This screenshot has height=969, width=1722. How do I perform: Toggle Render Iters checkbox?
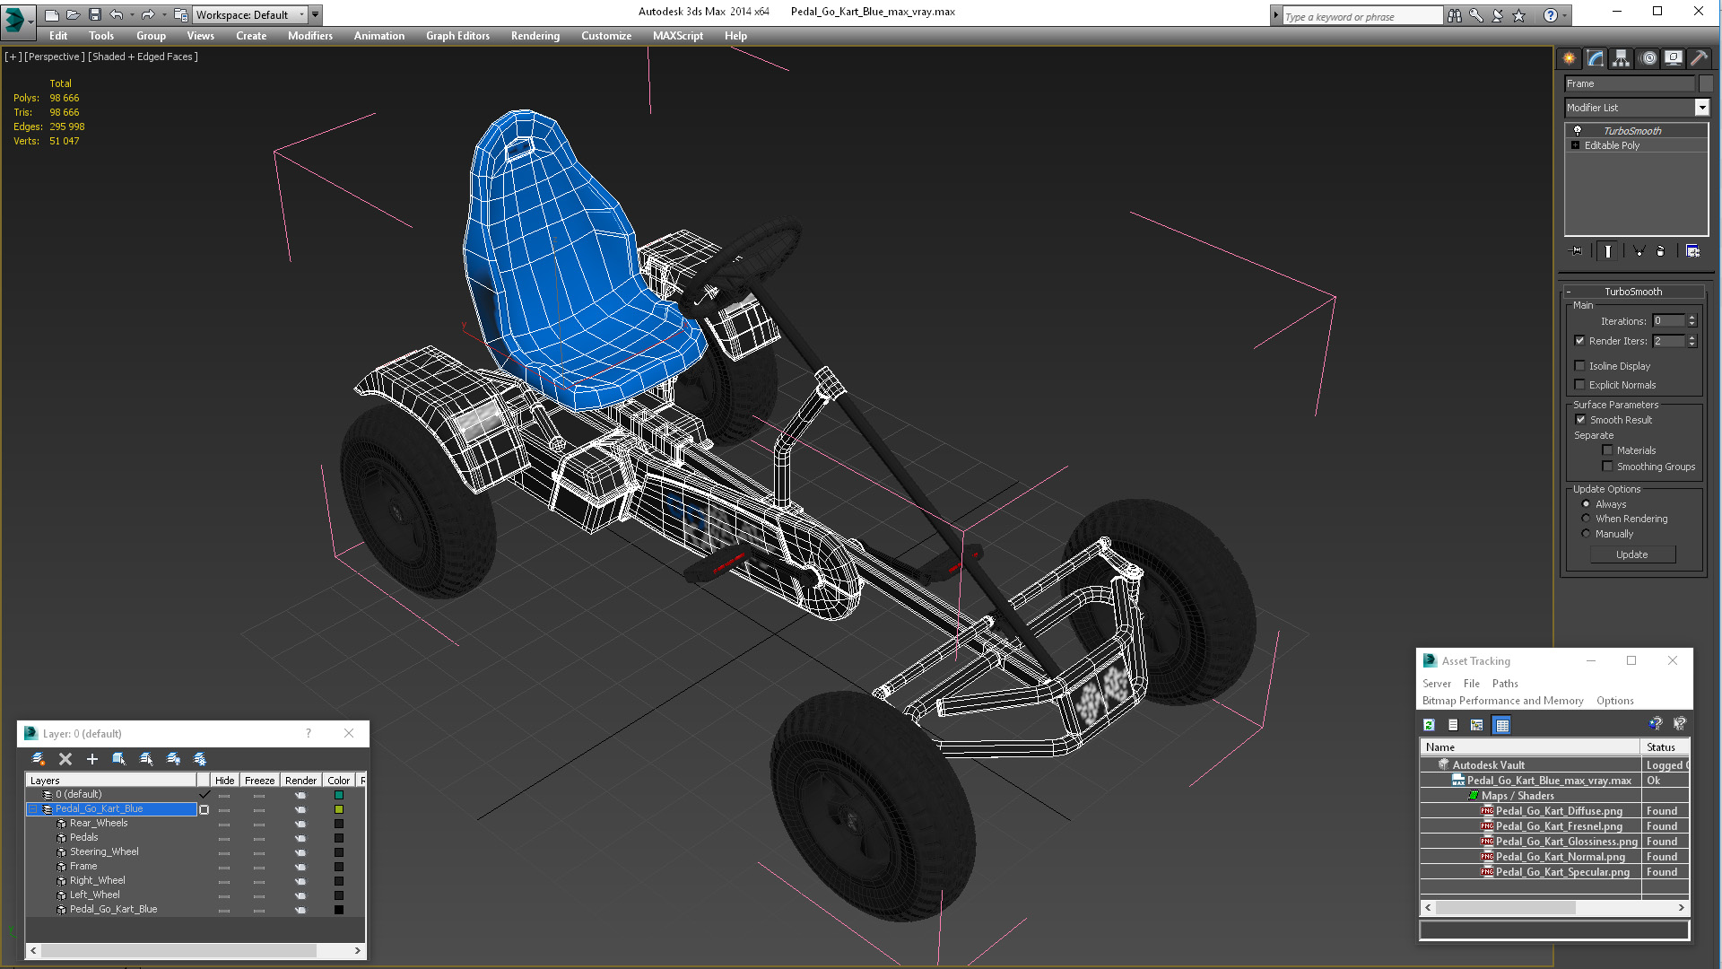coord(1579,341)
